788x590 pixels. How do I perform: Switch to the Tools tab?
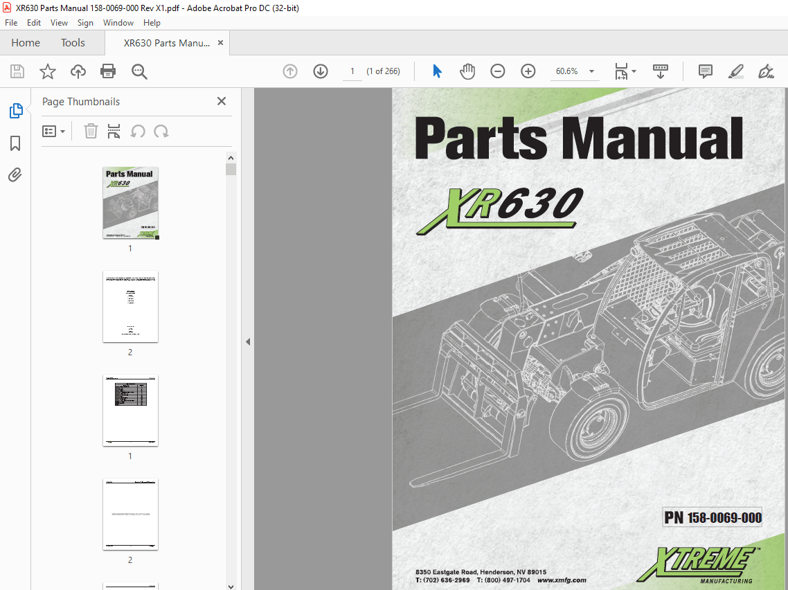(x=73, y=42)
